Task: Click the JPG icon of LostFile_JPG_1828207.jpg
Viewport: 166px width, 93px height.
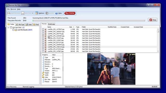Action: 46,32
